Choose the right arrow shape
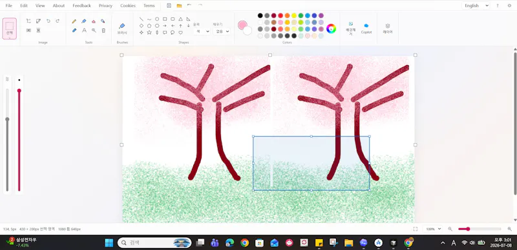The image size is (517, 250). tap(165, 26)
